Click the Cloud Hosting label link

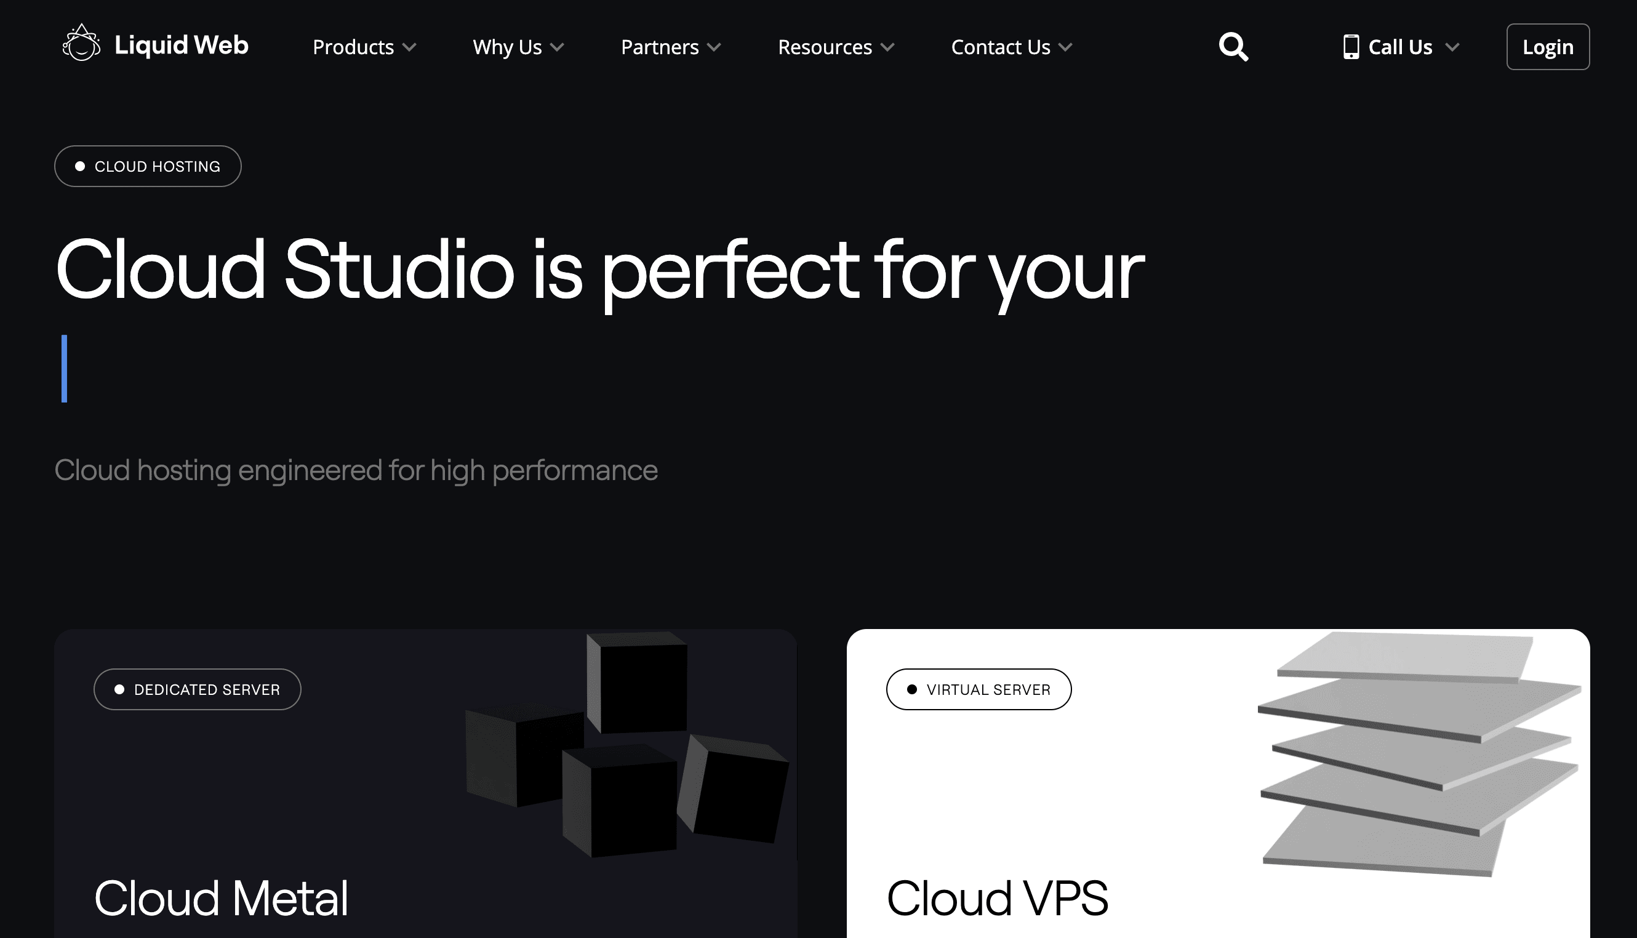[x=147, y=166]
